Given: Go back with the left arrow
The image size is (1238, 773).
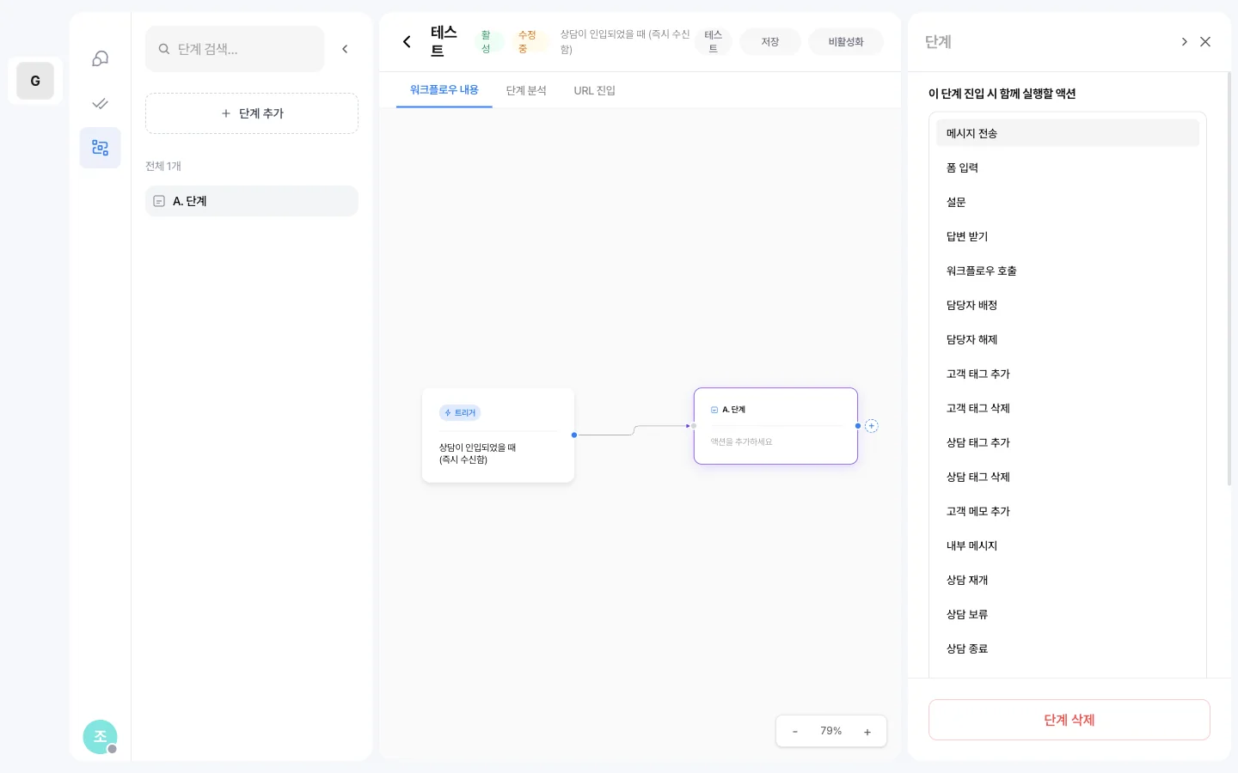Looking at the screenshot, I should coord(407,41).
